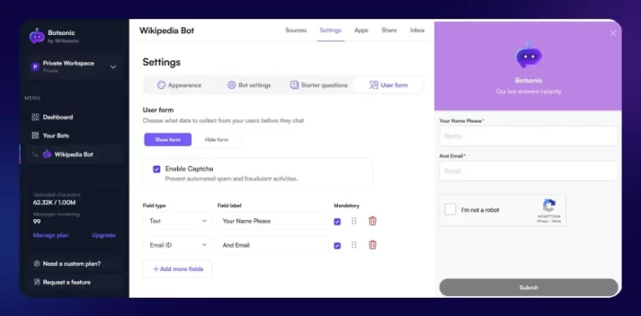Click the Need a custom plan icon
641x316 pixels.
(x=37, y=263)
